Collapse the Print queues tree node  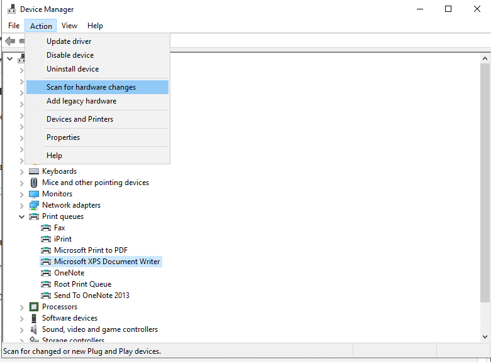click(x=22, y=216)
